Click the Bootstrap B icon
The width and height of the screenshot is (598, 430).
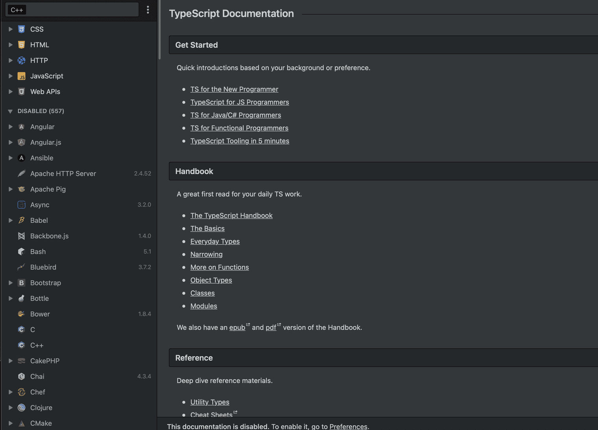(x=22, y=283)
